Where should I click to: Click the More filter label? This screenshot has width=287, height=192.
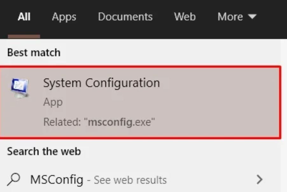tap(230, 17)
